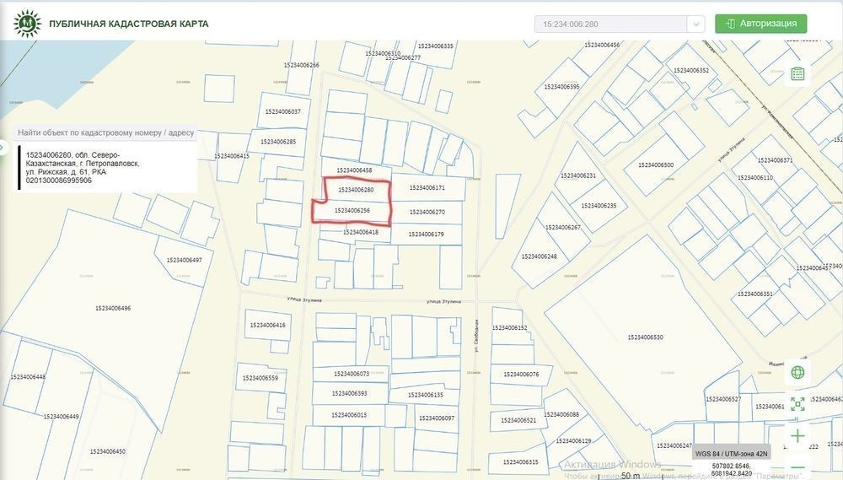Select parcel 15234006416 on the map

click(268, 325)
